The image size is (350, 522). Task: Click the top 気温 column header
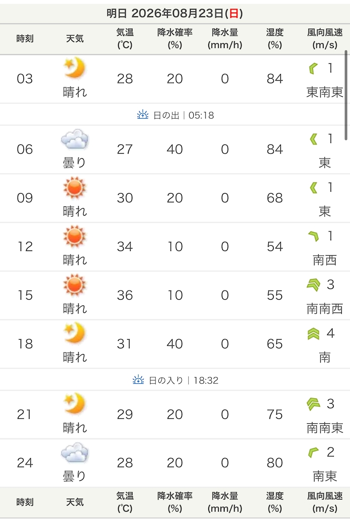[x=125, y=39]
